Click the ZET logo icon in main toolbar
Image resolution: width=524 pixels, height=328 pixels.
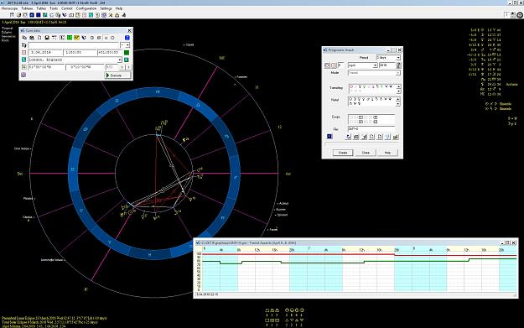(65, 15)
